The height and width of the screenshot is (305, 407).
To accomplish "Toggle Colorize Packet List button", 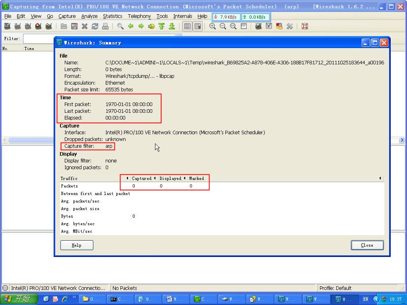I will [x=187, y=26].
